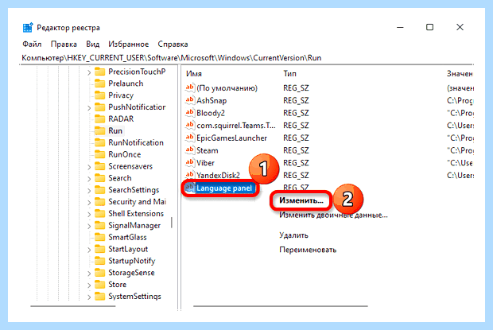Click the string value icon next to Bloody2
This screenshot has width=493, height=330.
click(x=189, y=113)
